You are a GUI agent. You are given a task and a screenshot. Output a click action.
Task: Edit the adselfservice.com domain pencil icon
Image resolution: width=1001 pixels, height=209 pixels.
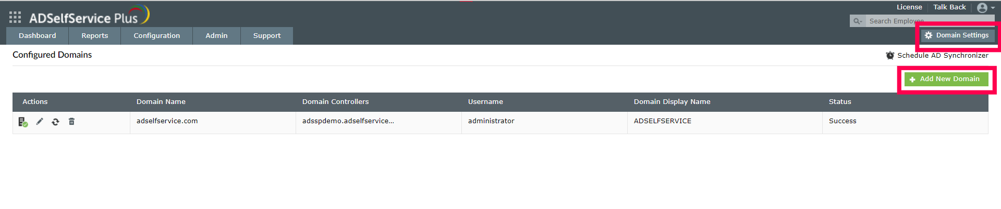pos(40,122)
